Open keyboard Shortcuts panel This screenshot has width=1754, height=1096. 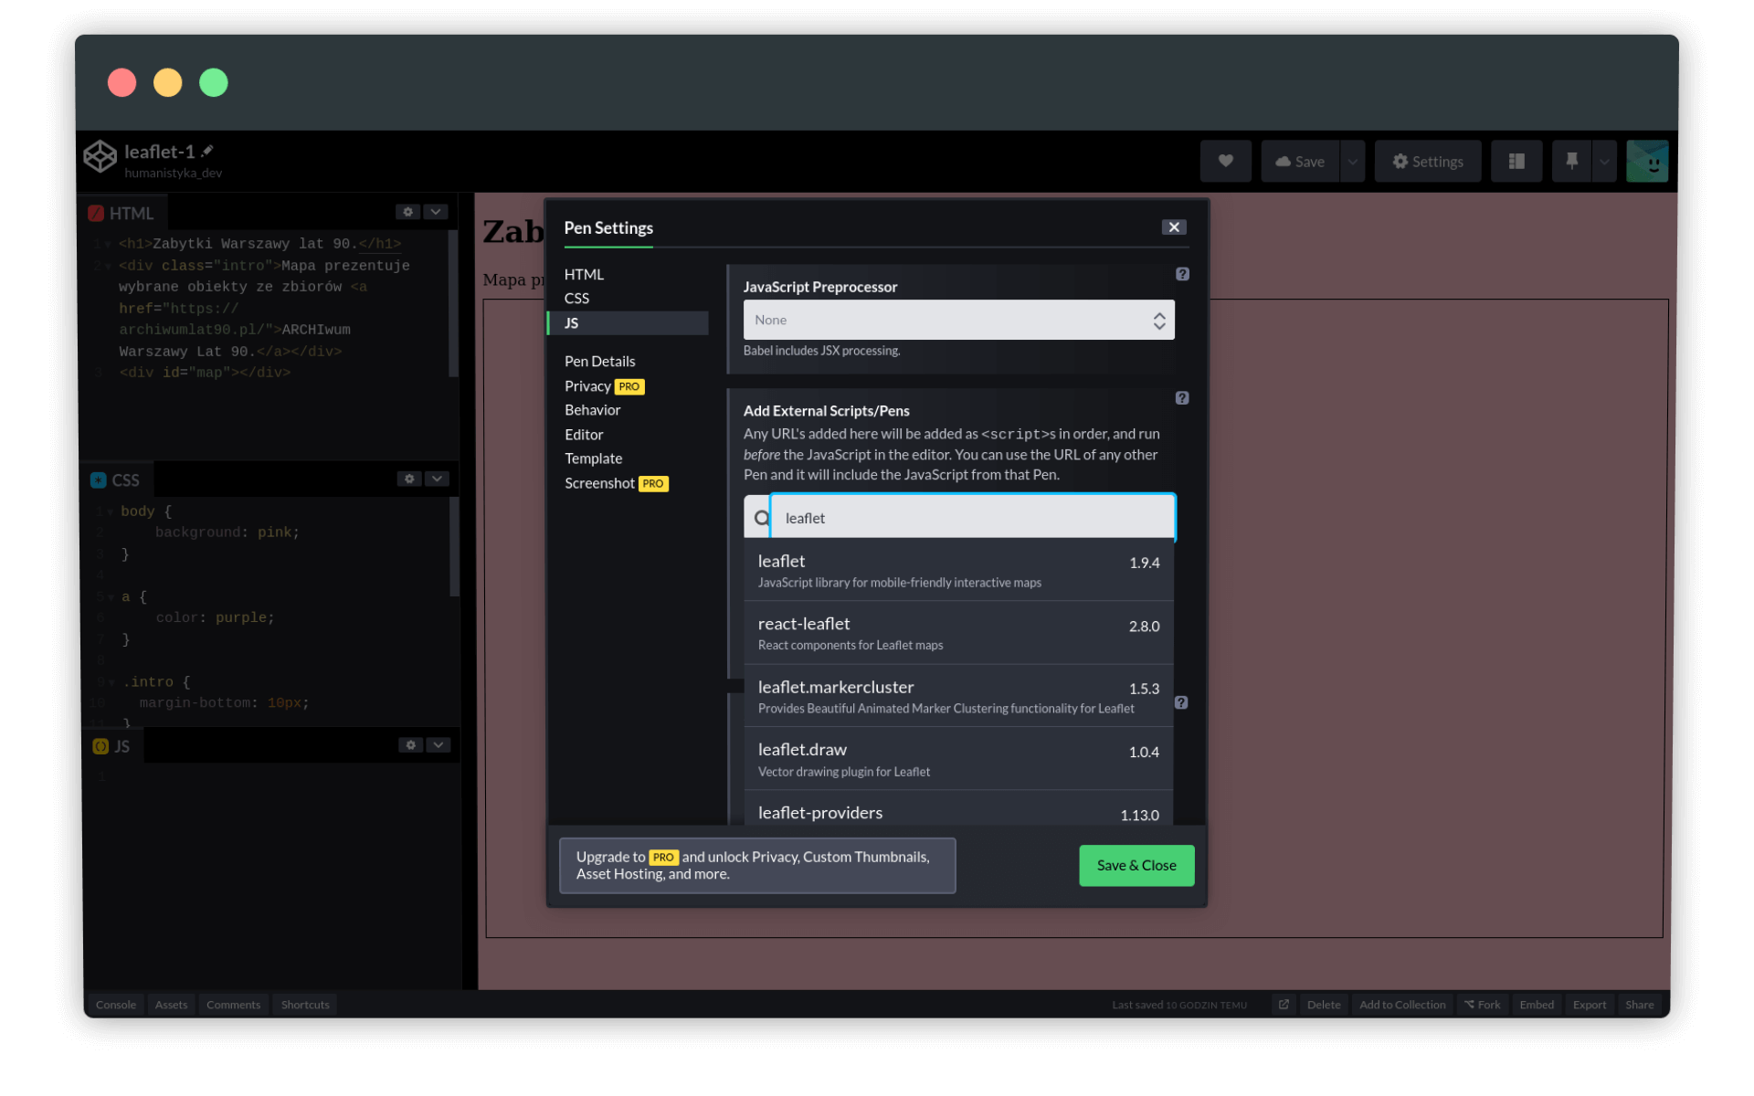pyautogui.click(x=305, y=1005)
